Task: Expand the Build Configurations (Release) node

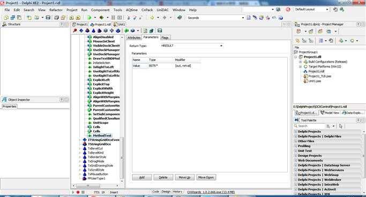Action: (301, 62)
